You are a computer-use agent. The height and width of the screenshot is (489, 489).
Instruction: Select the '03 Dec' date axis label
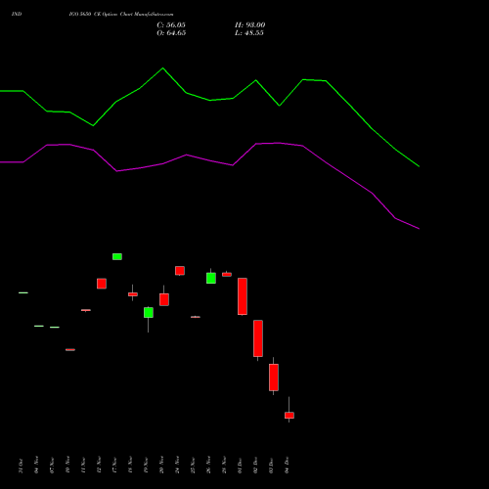271,466
